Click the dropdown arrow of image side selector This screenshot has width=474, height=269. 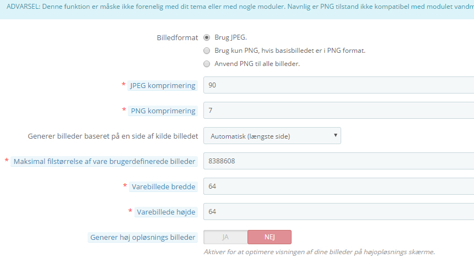[x=335, y=135]
